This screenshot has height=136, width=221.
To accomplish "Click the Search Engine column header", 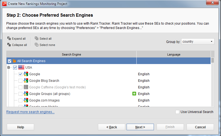I will pos(71,54).
